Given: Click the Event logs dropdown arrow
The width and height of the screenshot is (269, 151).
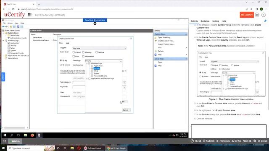Looking at the screenshot, I should tap(121, 61).
